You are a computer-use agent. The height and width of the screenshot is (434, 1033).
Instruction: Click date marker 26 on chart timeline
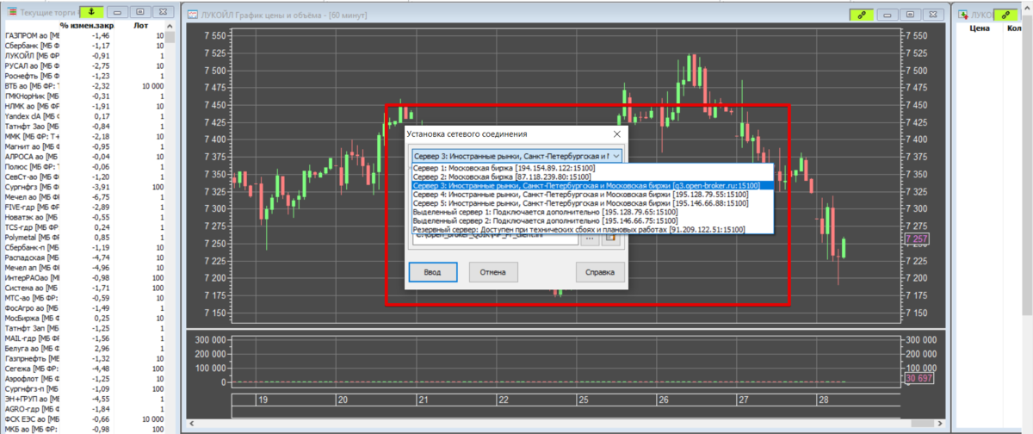point(664,400)
